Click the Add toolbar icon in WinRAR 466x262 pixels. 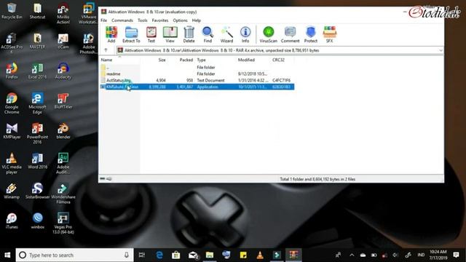point(111,34)
